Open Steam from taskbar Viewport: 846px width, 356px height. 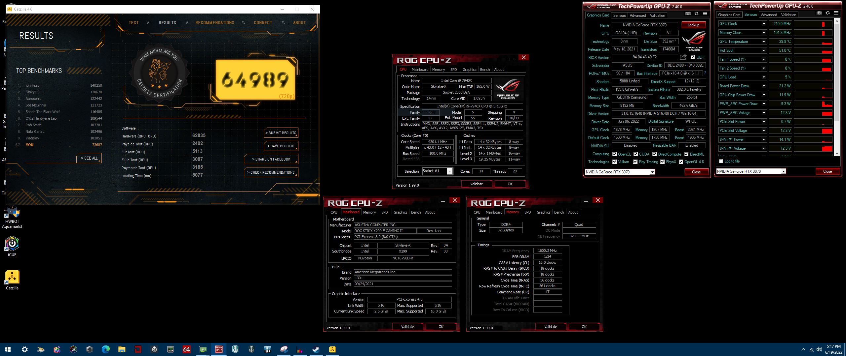(x=316, y=349)
